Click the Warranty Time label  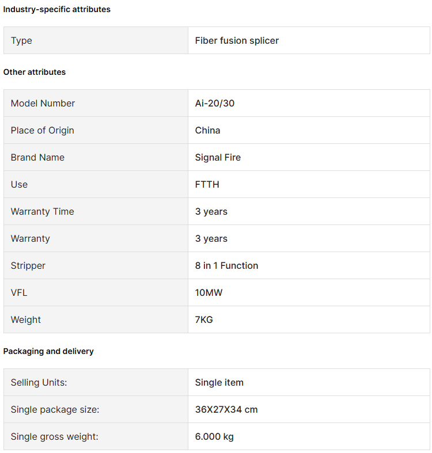(x=43, y=211)
